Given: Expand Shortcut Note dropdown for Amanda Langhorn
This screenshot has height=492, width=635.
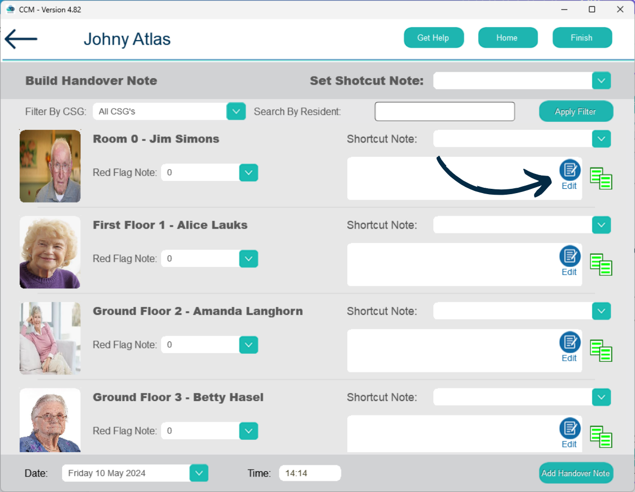Looking at the screenshot, I should 601,311.
